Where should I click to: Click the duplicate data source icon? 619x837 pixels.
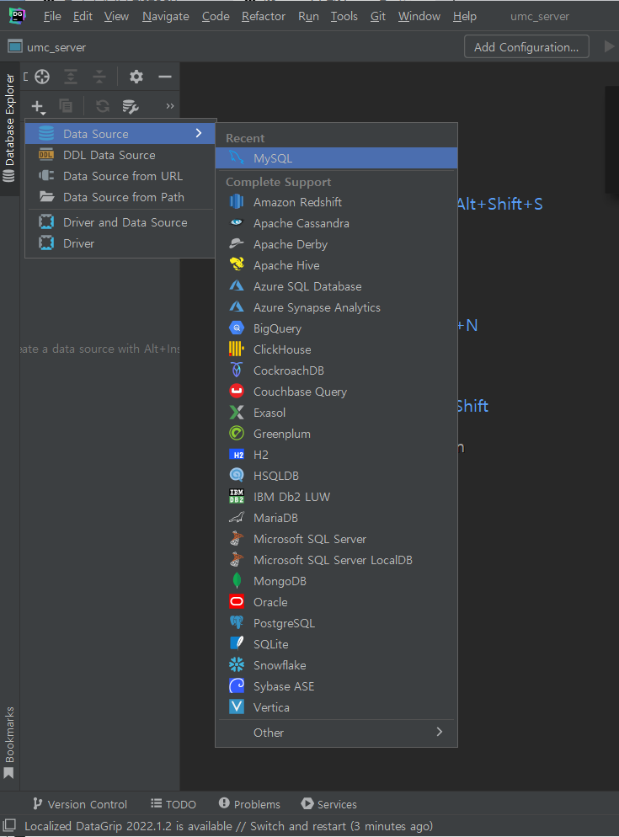point(66,106)
